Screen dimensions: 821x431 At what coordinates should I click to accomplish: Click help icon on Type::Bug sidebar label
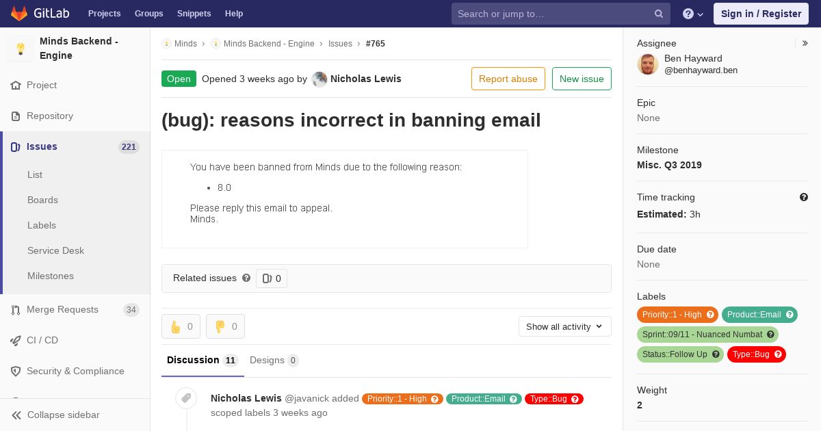point(778,354)
